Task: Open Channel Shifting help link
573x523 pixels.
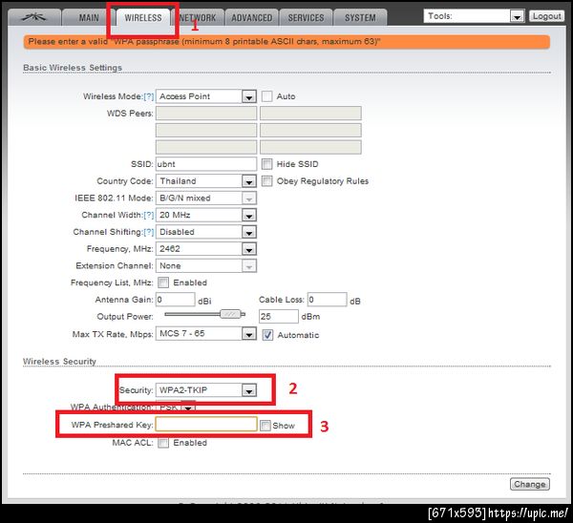Action: [x=149, y=232]
